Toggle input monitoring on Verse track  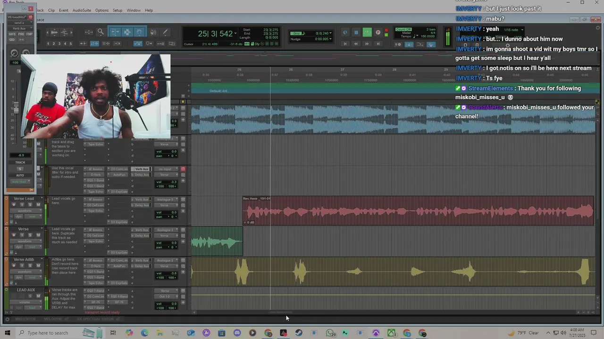click(x=22, y=235)
